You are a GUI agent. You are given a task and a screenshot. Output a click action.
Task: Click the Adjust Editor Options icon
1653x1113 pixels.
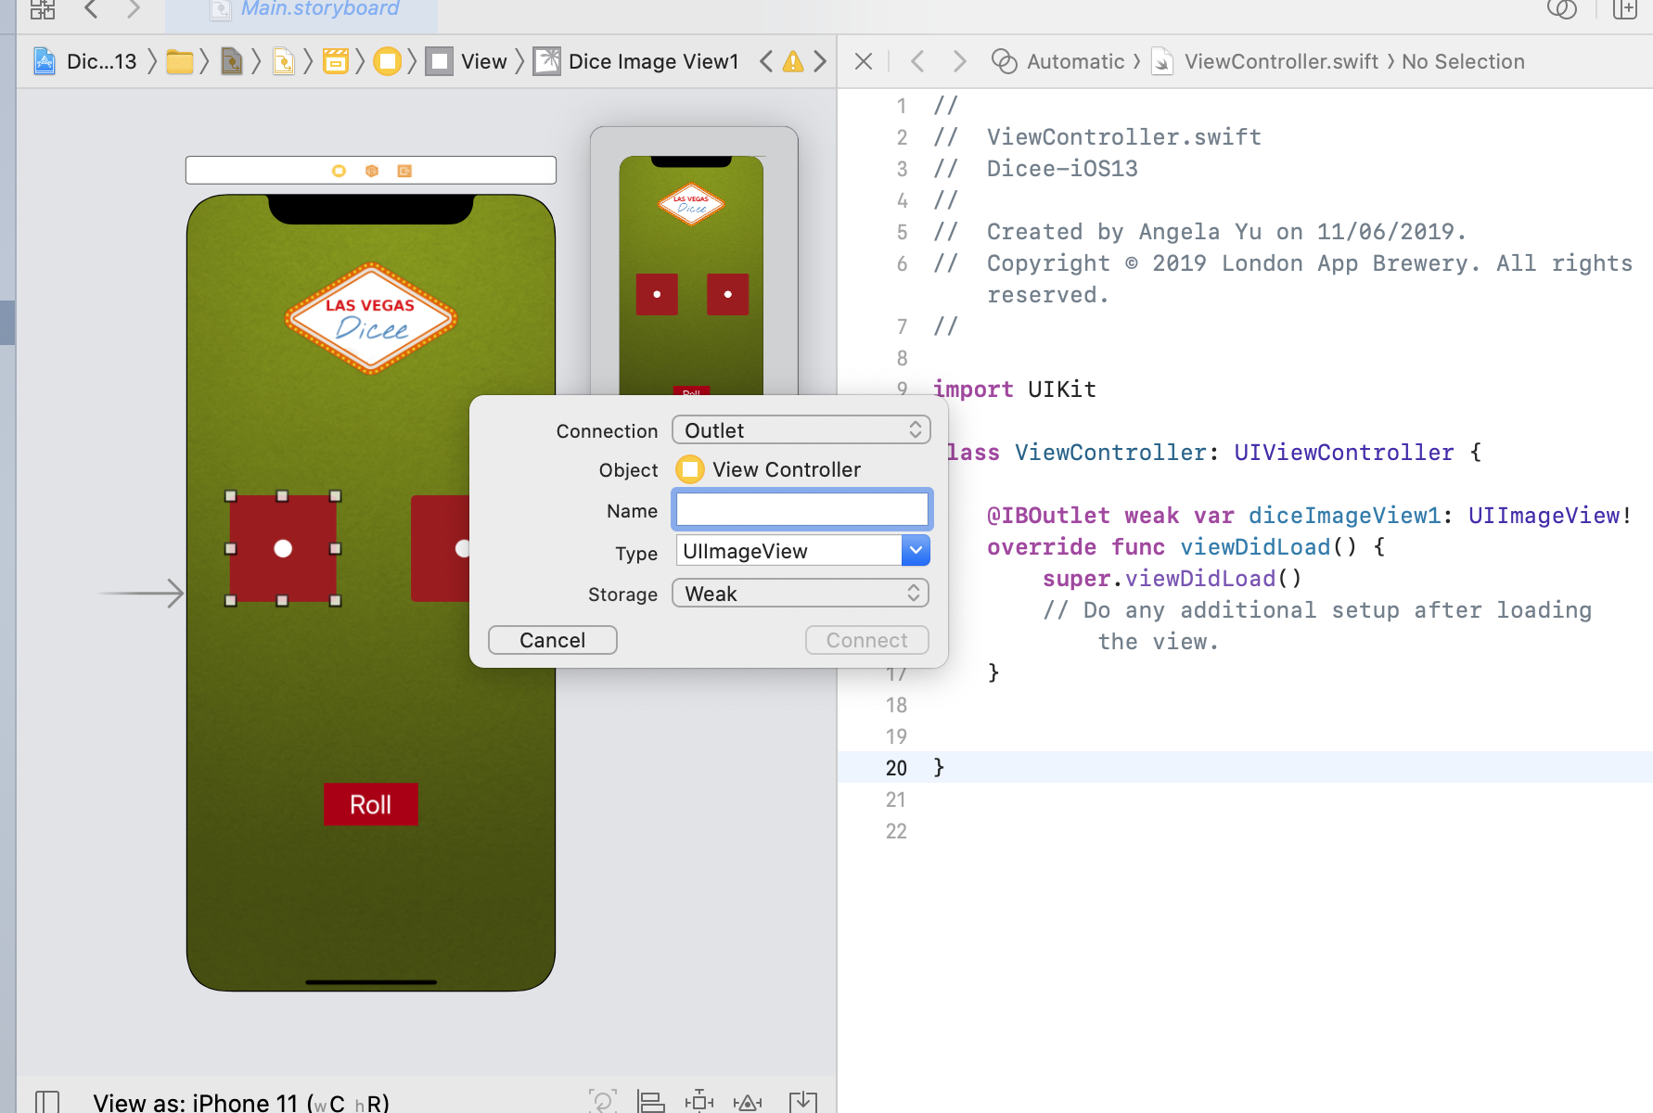pyautogui.click(x=1561, y=9)
